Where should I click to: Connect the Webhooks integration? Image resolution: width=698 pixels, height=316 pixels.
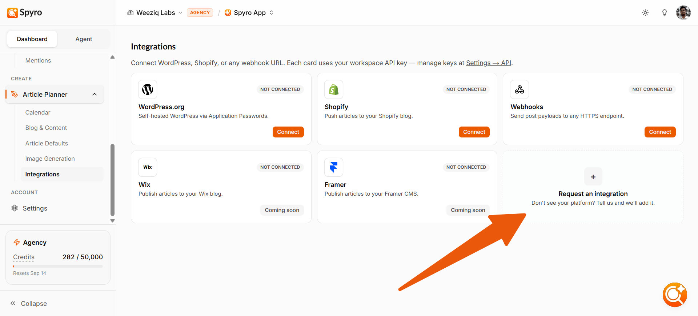(x=660, y=132)
